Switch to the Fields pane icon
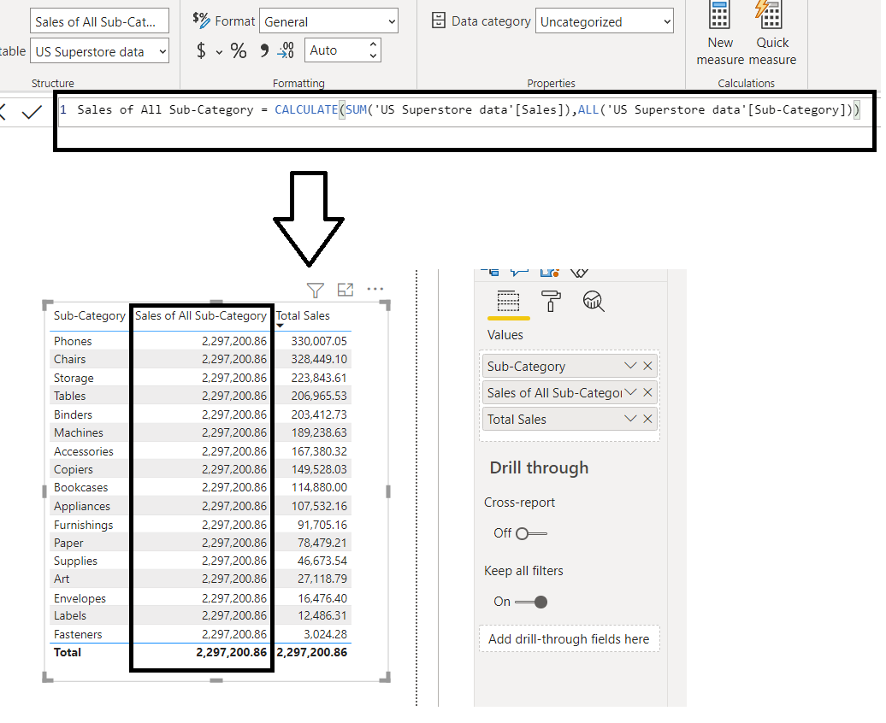Image resolution: width=886 pixels, height=723 pixels. (507, 301)
